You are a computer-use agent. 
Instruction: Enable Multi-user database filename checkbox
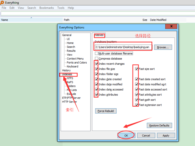point(96,53)
